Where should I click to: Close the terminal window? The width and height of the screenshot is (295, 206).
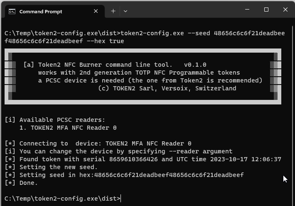(285, 10)
